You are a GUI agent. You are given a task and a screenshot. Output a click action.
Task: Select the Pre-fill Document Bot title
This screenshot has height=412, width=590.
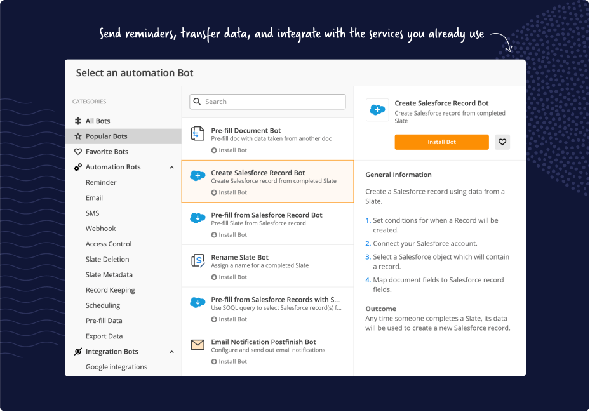[246, 131]
